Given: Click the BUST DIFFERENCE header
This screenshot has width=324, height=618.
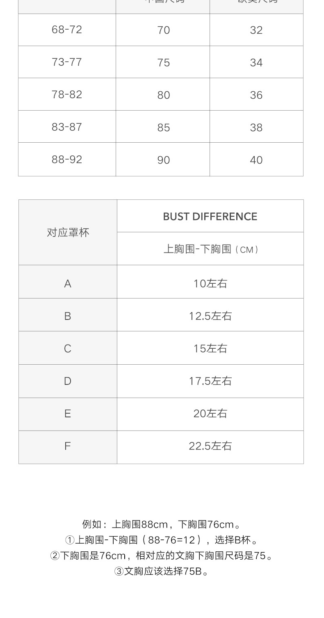Looking at the screenshot, I should pyautogui.click(x=210, y=216).
